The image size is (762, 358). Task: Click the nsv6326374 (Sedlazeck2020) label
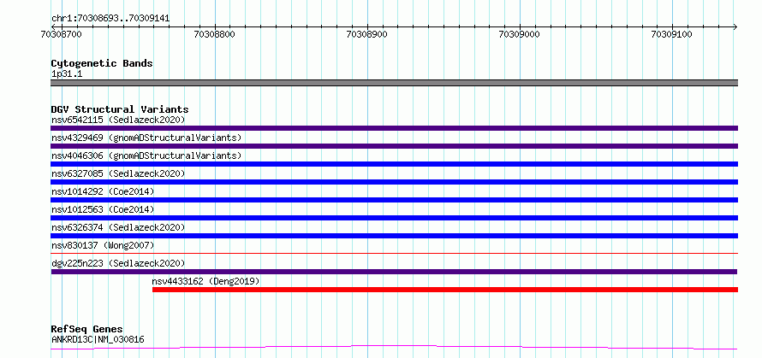click(x=118, y=227)
